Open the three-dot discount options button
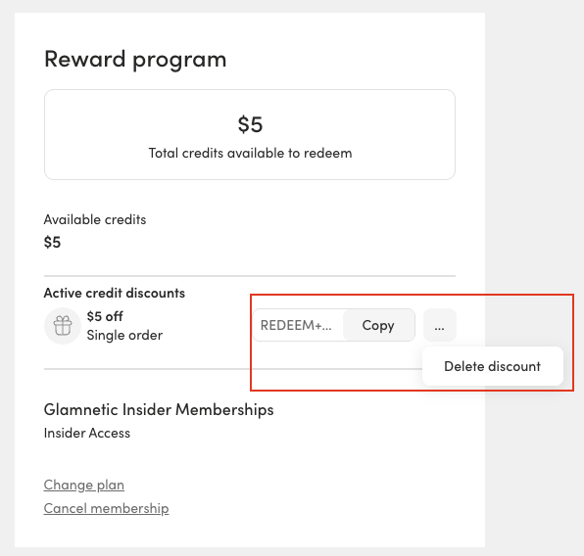The width and height of the screenshot is (584, 556). coord(440,325)
